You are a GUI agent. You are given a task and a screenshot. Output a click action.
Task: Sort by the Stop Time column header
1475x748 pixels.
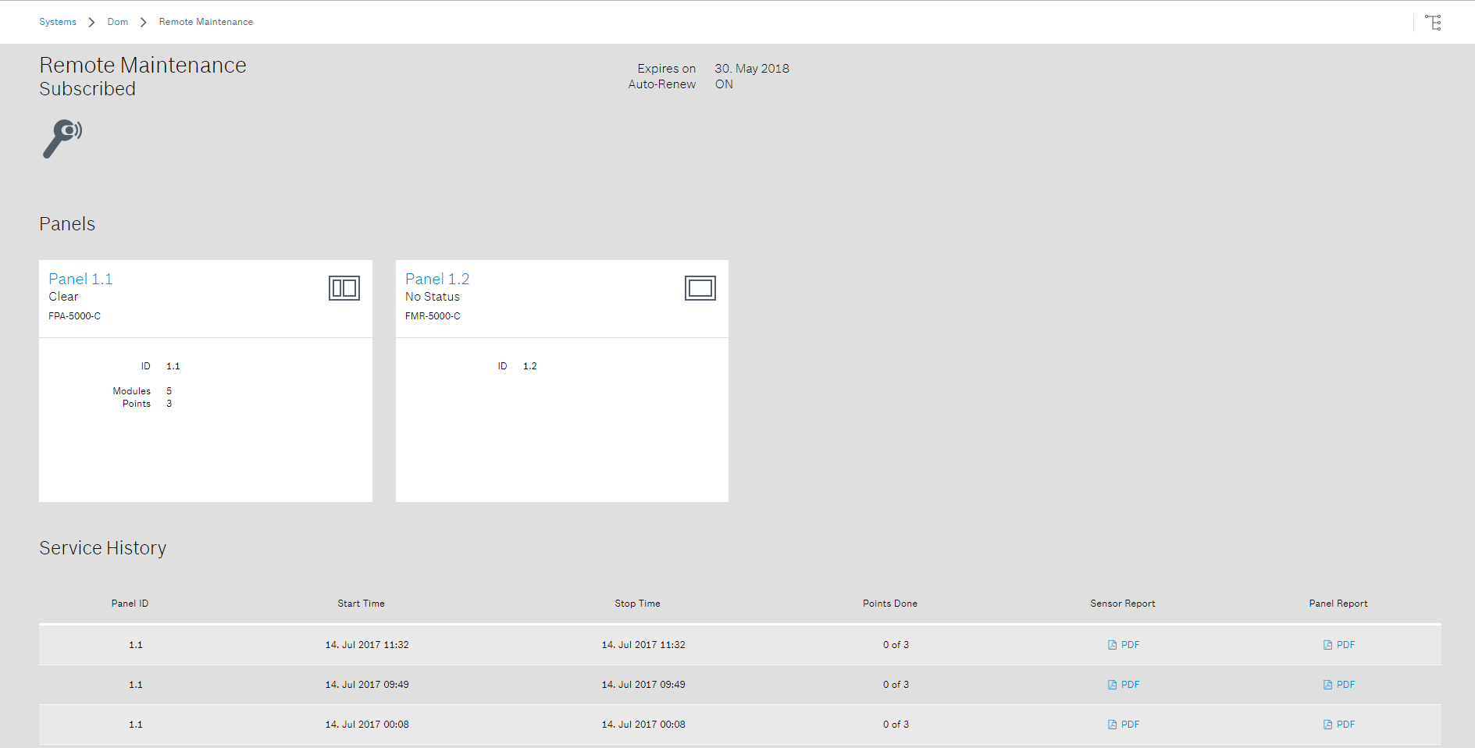pos(637,604)
